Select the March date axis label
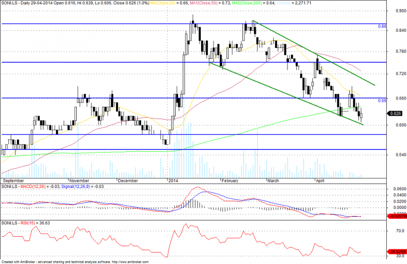The width and height of the screenshot is (407, 264). point(273,180)
